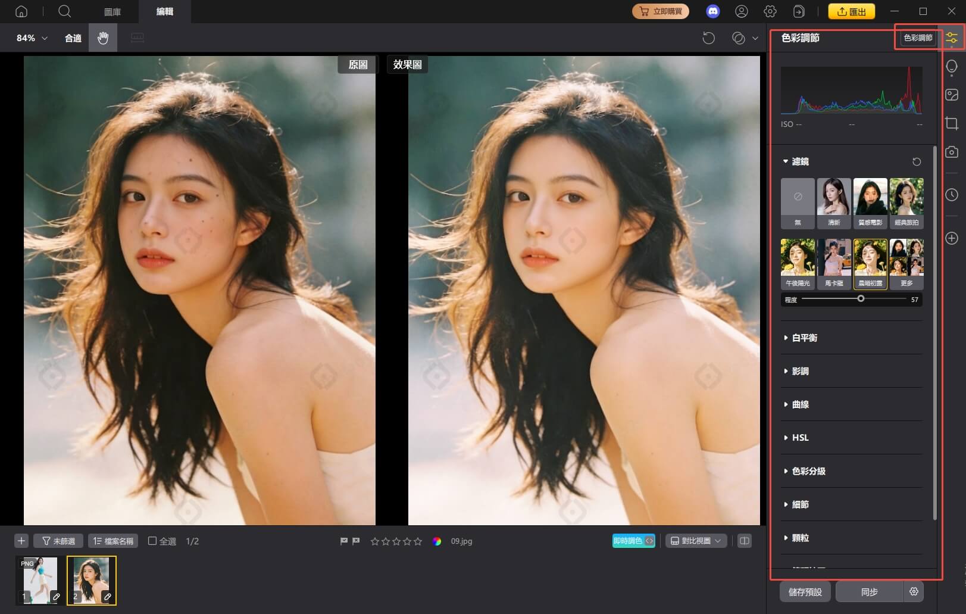966x614 pixels.
Task: Set the first rating star
Action: (x=375, y=541)
